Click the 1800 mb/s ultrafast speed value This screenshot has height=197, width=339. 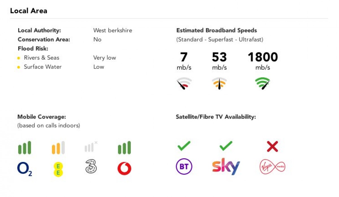[263, 61]
